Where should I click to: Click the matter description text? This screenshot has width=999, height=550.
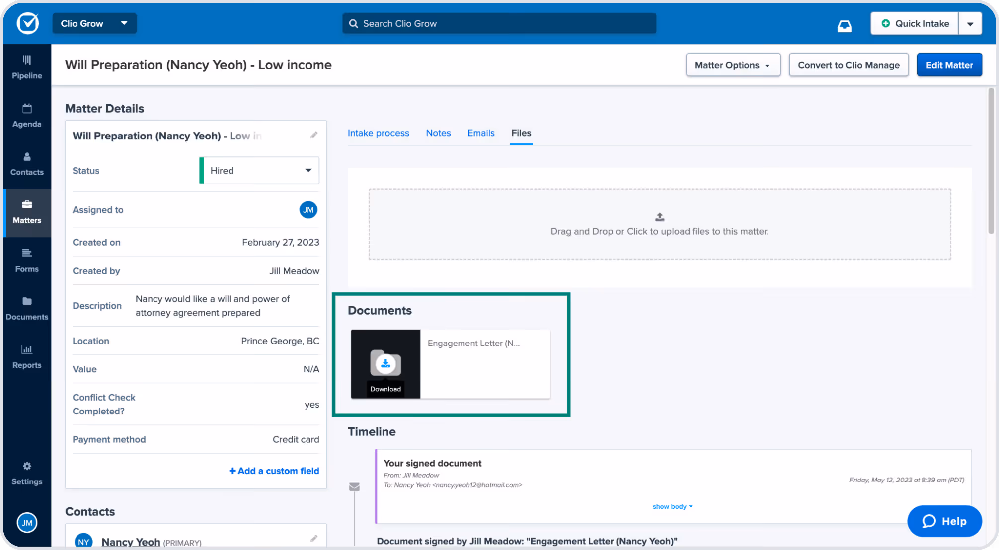(213, 306)
